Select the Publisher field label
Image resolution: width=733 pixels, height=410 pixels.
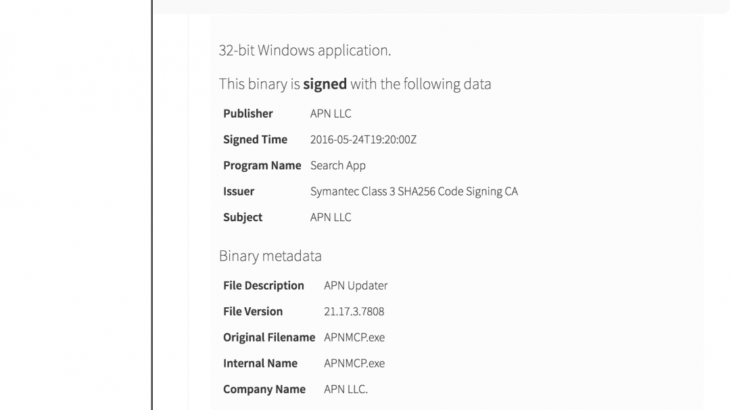248,114
